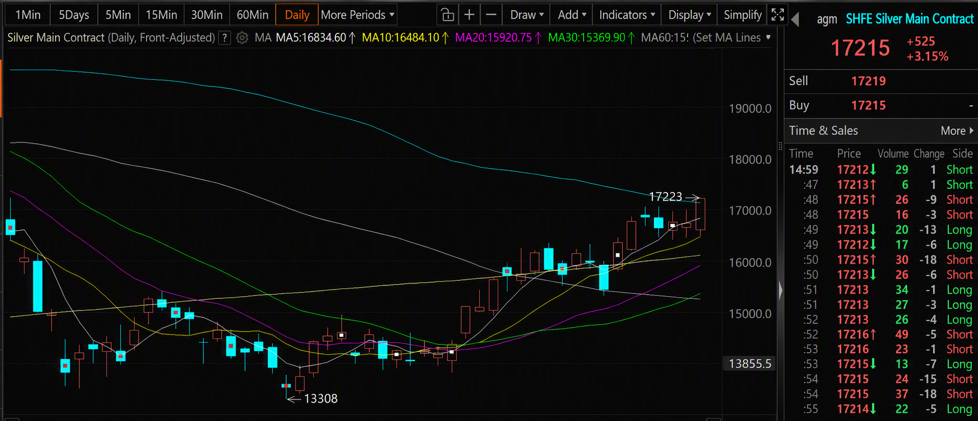
Task: Click the Volume column header
Action: coord(893,153)
